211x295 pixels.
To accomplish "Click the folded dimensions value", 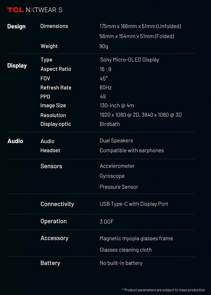I will [x=137, y=36].
